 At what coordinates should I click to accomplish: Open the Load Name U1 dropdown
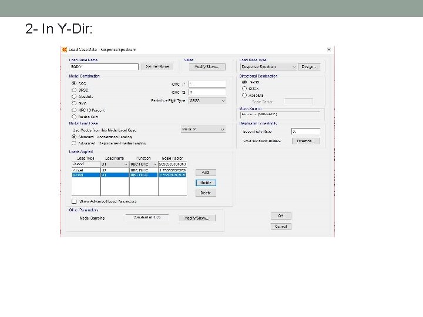click(x=115, y=164)
